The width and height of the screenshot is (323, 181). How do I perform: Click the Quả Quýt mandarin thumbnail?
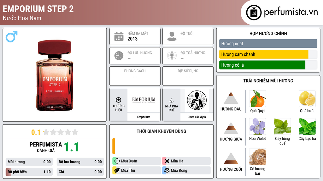click(257, 99)
